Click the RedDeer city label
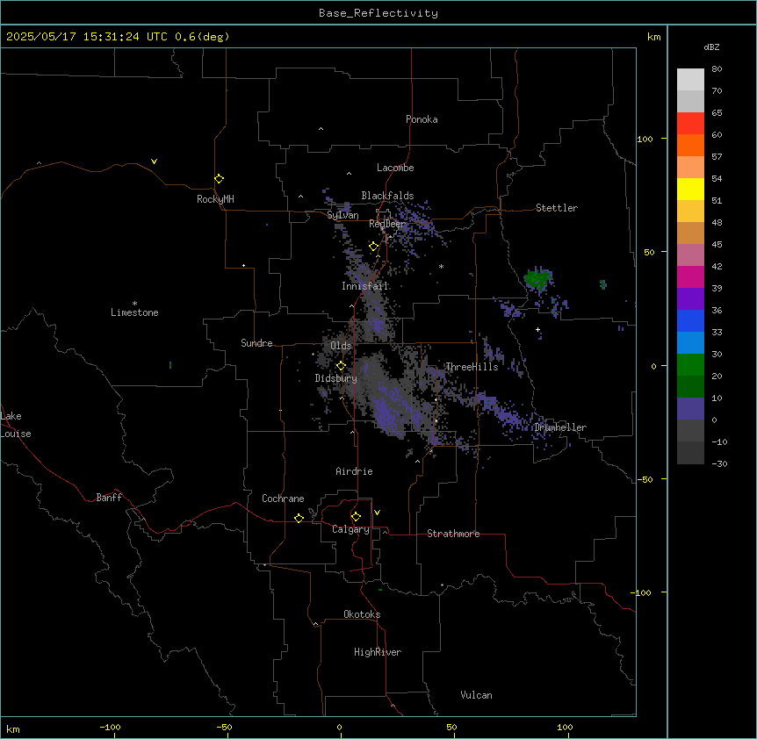This screenshot has height=739, width=757. (387, 224)
